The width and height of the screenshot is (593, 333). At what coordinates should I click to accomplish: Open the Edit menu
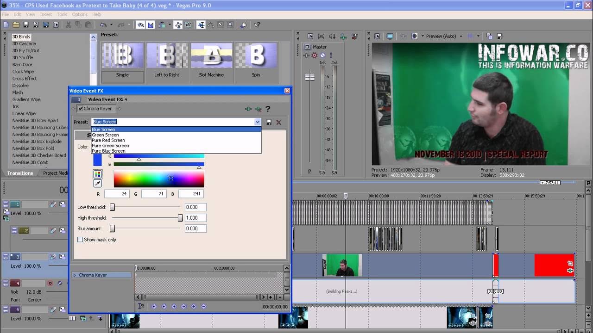point(17,14)
